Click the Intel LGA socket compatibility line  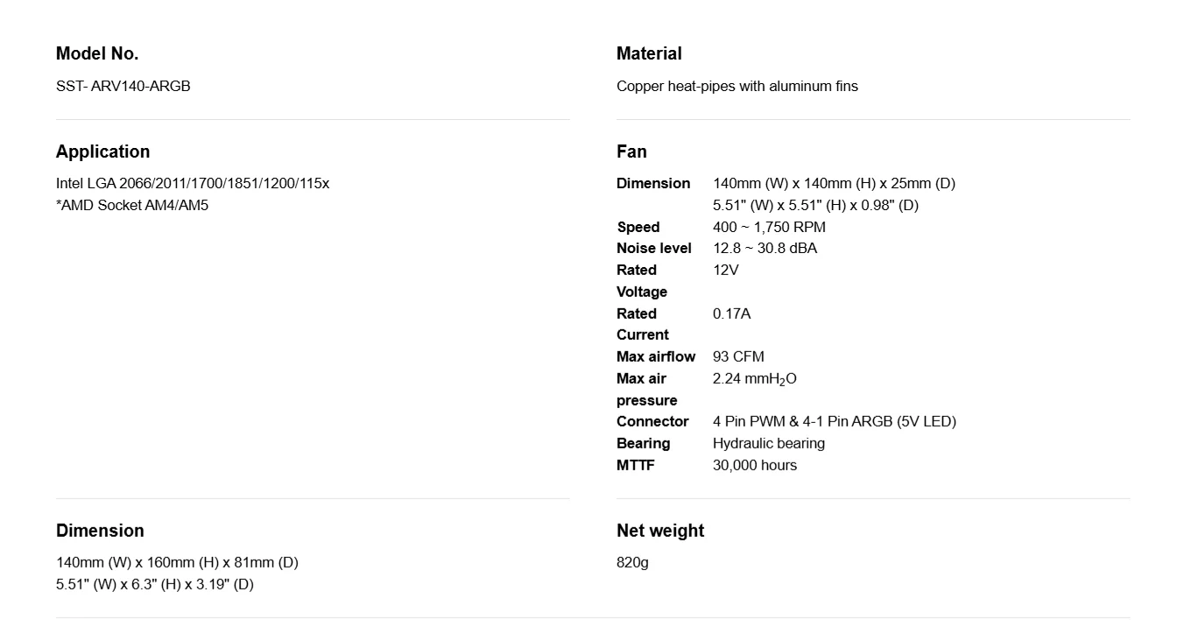pos(193,183)
